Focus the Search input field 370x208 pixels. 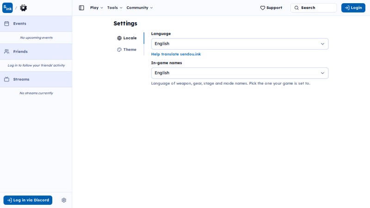tap(314, 8)
